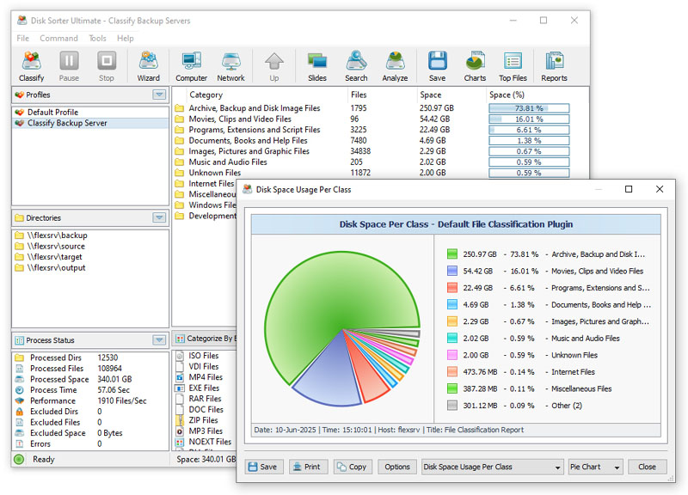688x495 pixels.
Task: Click the 73.81 % space progress bar
Action: [x=529, y=108]
